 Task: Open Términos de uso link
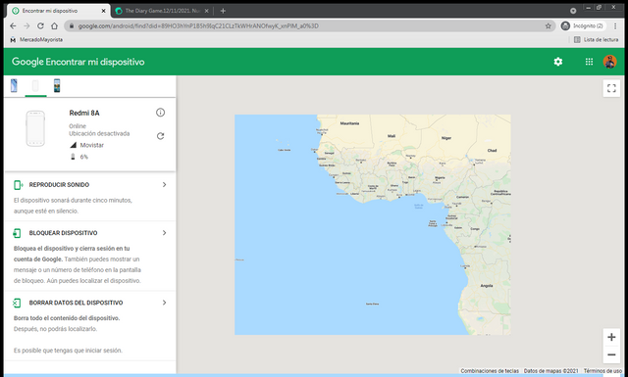click(x=602, y=371)
